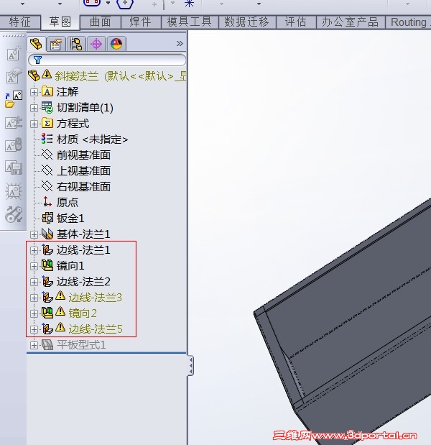Click warning icon on 边线-法兰3
The width and height of the screenshot is (431, 445).
(60, 295)
